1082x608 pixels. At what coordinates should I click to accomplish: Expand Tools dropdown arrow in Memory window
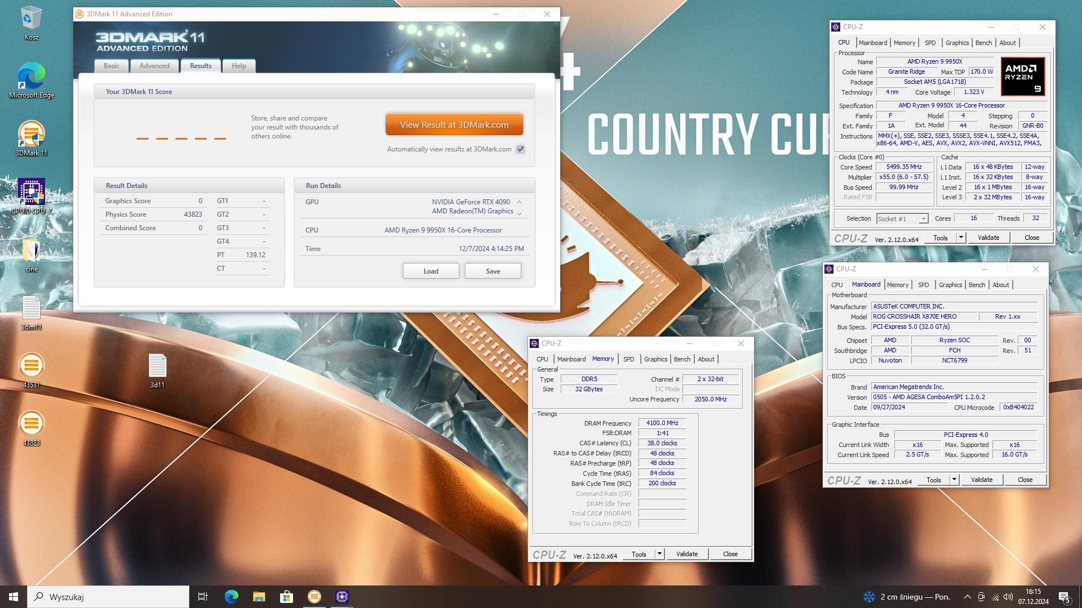[x=659, y=554]
